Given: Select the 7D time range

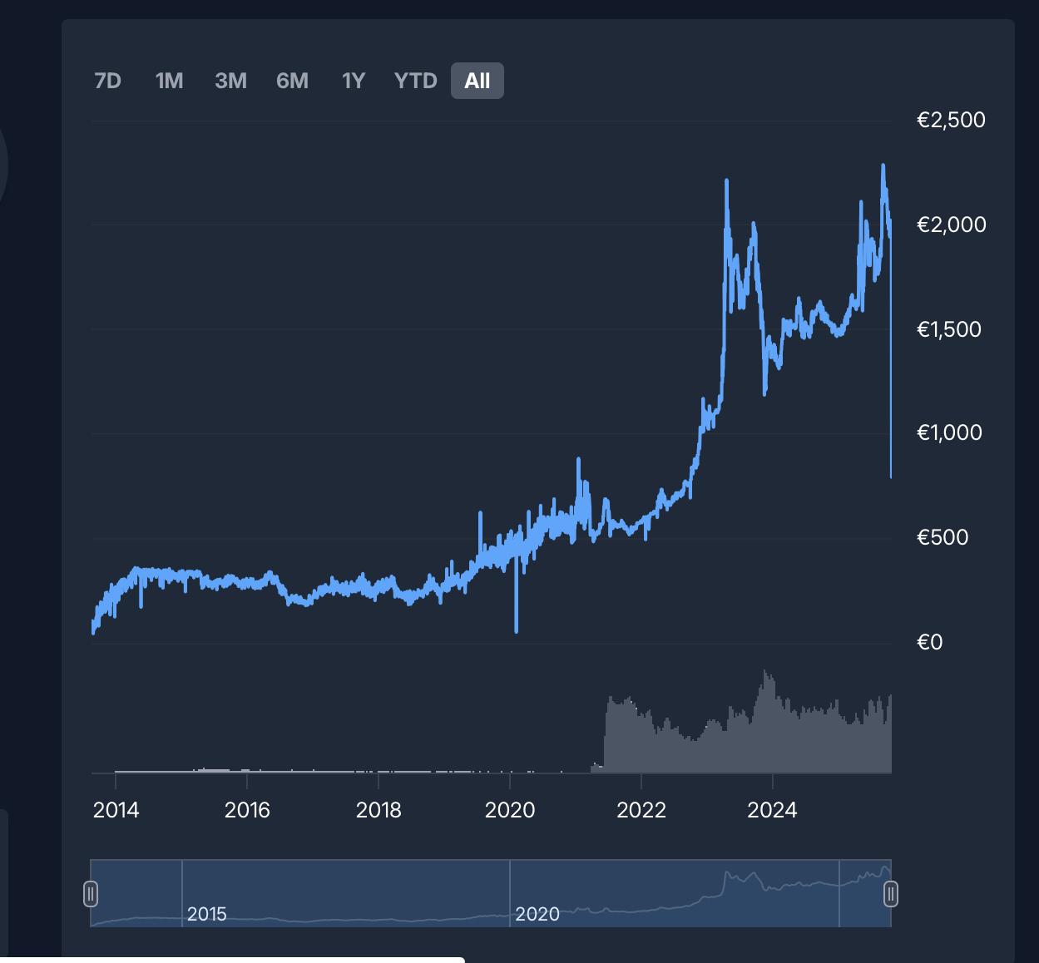Looking at the screenshot, I should pos(108,81).
